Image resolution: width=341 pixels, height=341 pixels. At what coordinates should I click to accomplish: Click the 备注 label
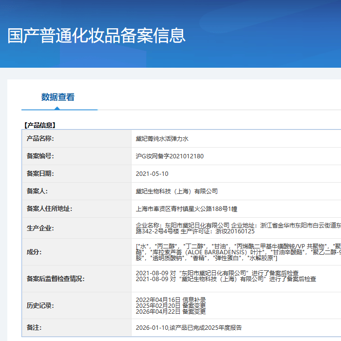pos(34,327)
